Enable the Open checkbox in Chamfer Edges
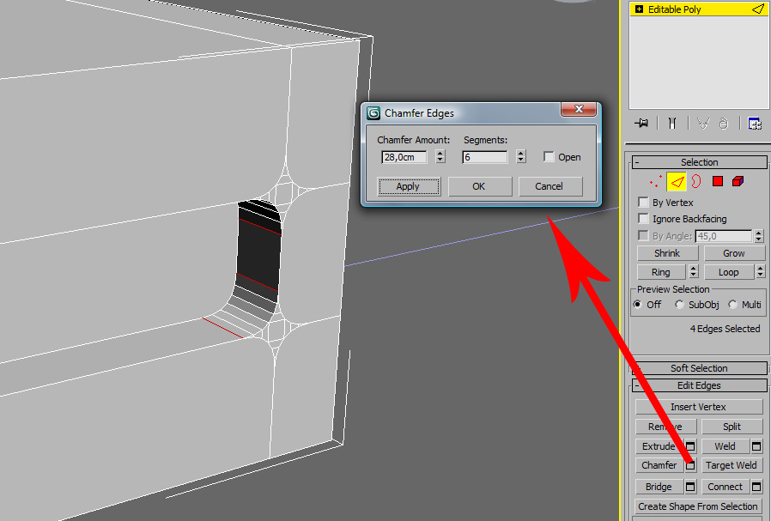The image size is (771, 521). coord(549,157)
